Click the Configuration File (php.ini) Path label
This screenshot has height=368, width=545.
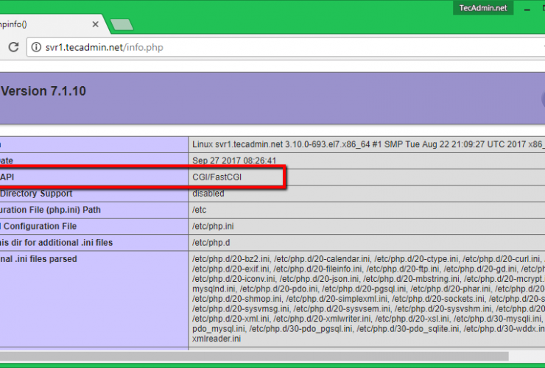click(50, 210)
